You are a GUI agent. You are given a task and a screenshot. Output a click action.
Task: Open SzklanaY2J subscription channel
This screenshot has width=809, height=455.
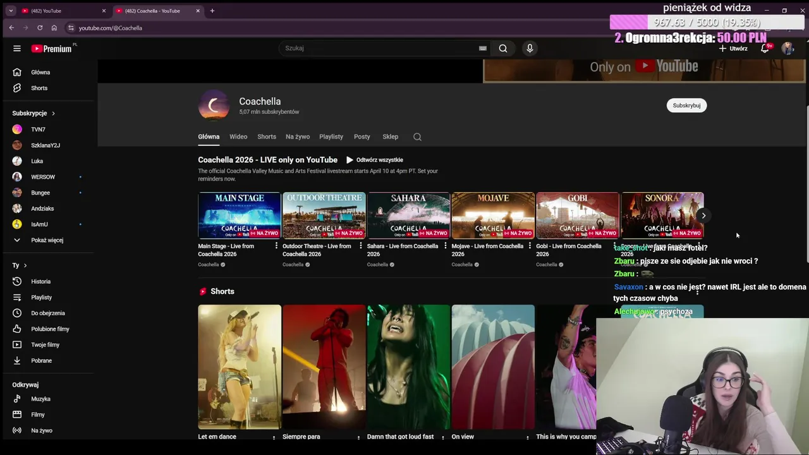point(47,145)
